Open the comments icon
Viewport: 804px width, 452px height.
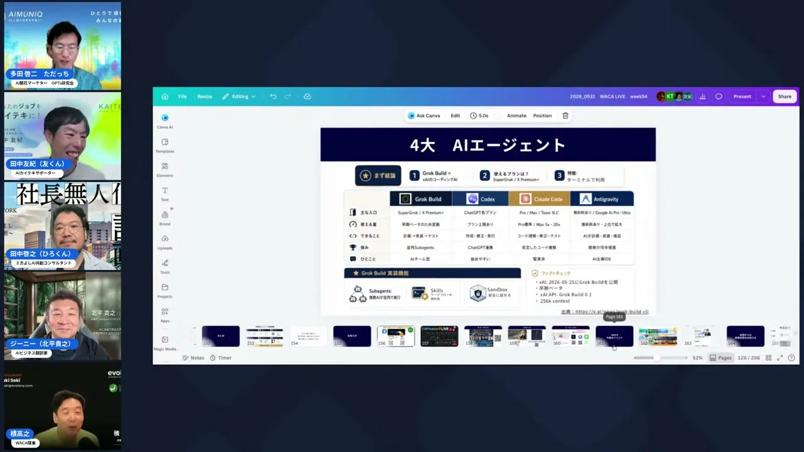click(719, 97)
